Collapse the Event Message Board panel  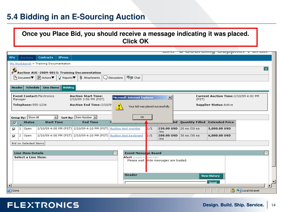(266, 153)
